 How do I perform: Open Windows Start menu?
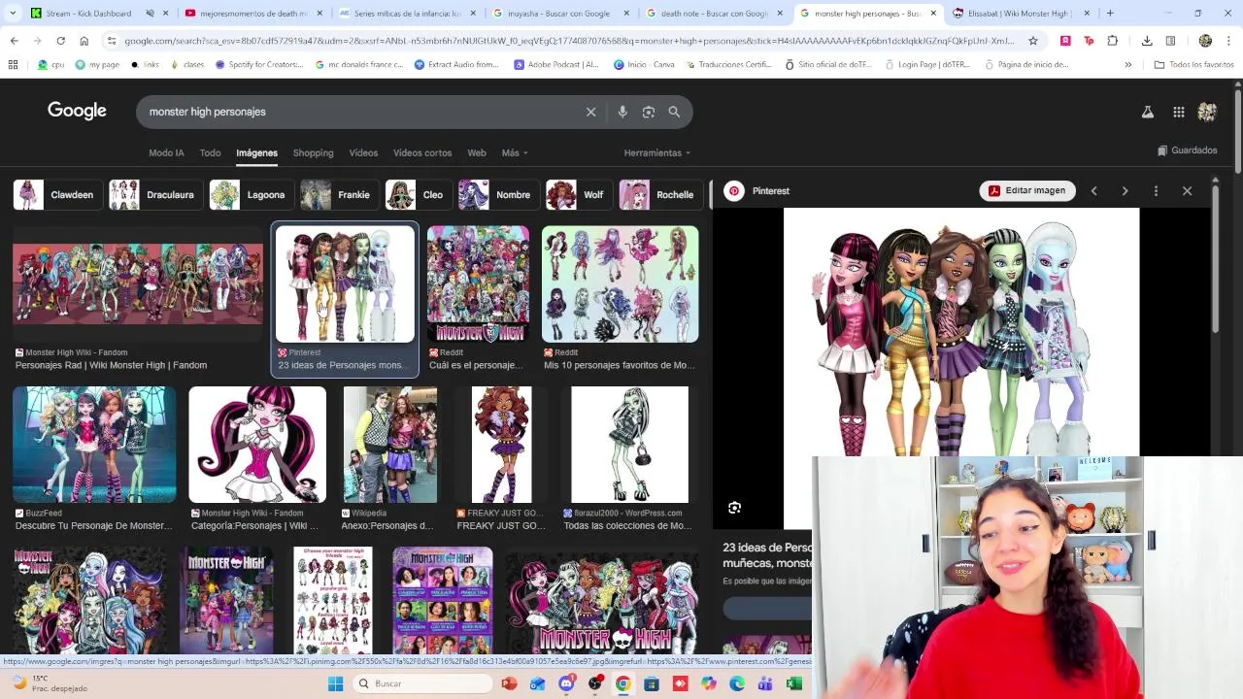coord(335,683)
